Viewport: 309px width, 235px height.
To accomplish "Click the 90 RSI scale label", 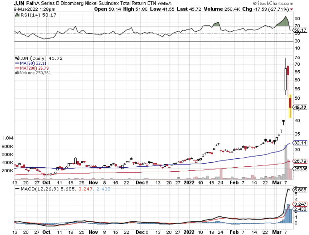I will [x=297, y=19].
